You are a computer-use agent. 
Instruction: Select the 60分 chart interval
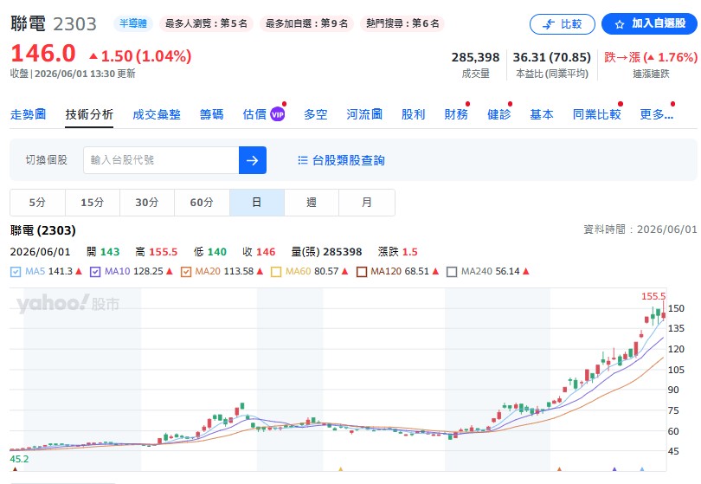[202, 203]
